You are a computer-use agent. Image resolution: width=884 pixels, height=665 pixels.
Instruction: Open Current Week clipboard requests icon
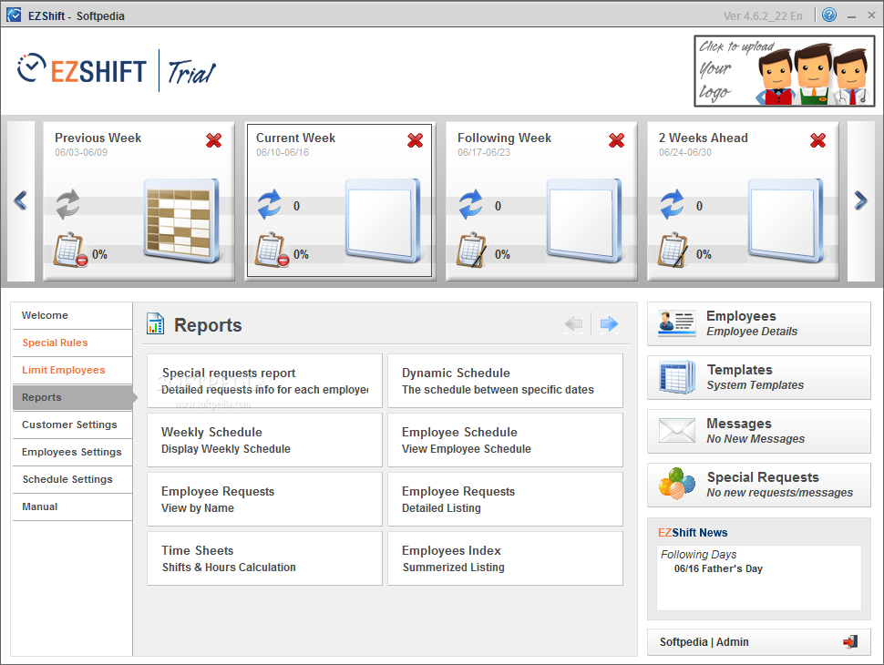click(x=272, y=249)
